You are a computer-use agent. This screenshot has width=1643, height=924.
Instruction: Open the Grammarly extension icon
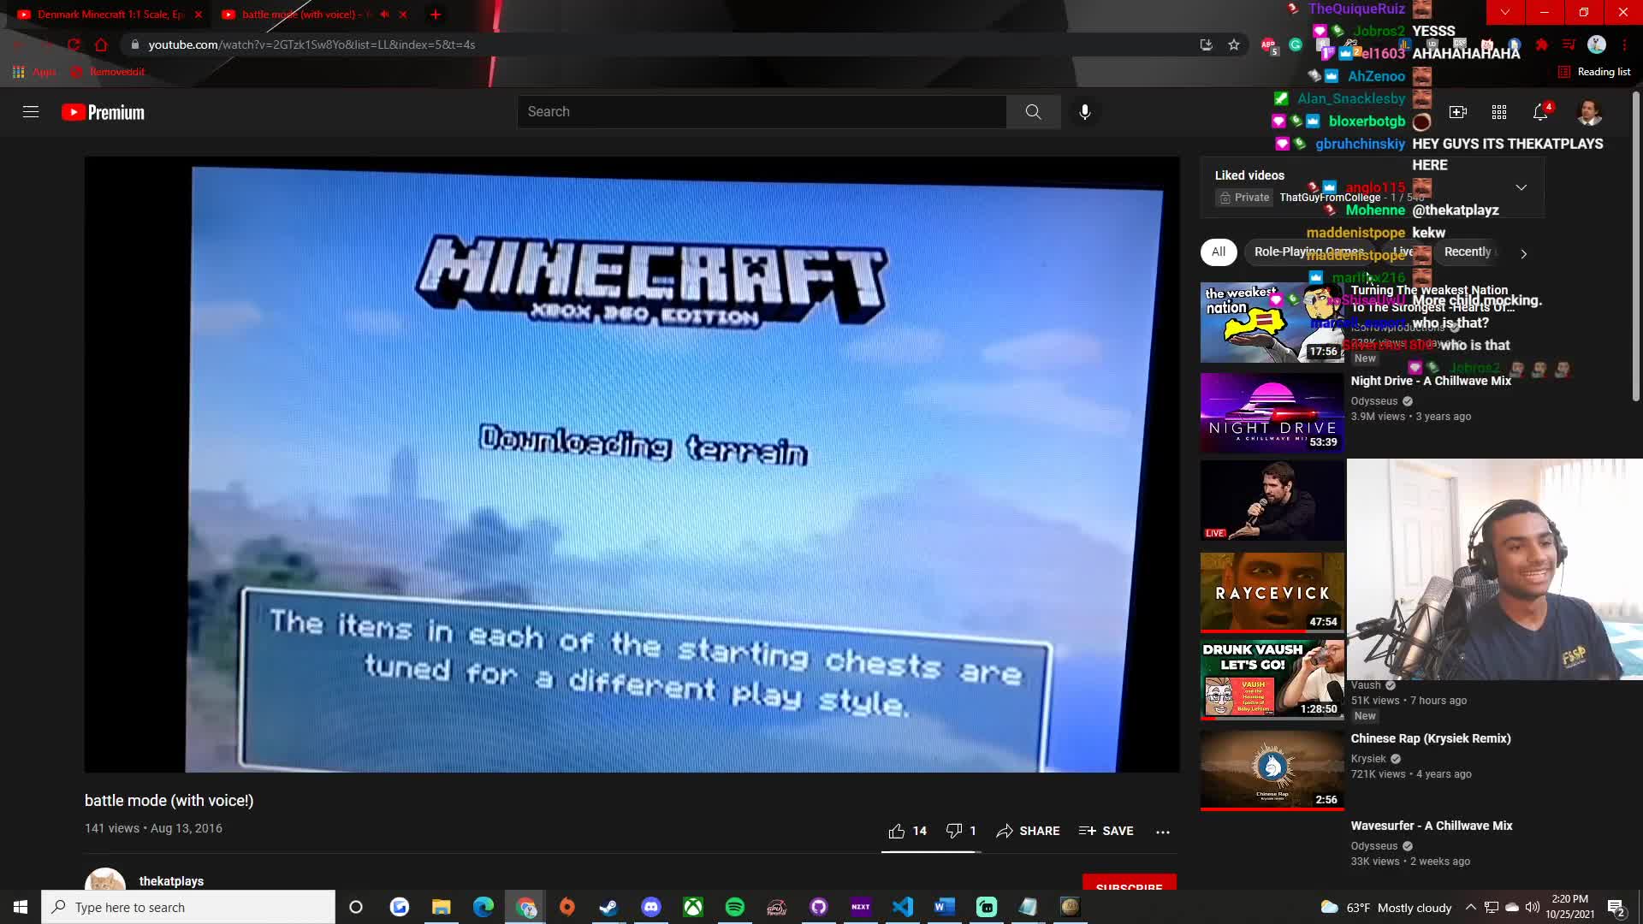click(1296, 44)
